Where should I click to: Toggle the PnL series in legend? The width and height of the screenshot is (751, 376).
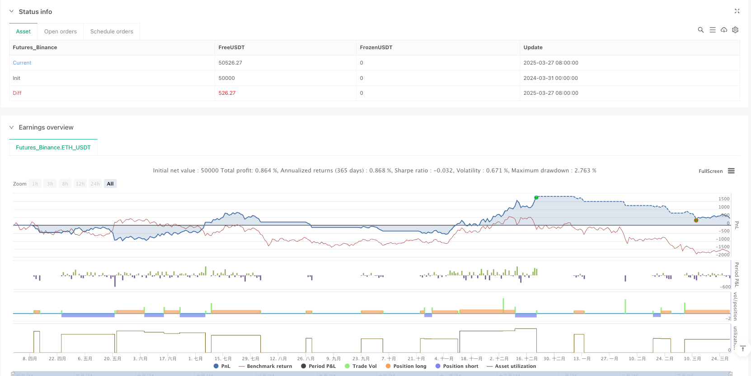pyautogui.click(x=222, y=366)
